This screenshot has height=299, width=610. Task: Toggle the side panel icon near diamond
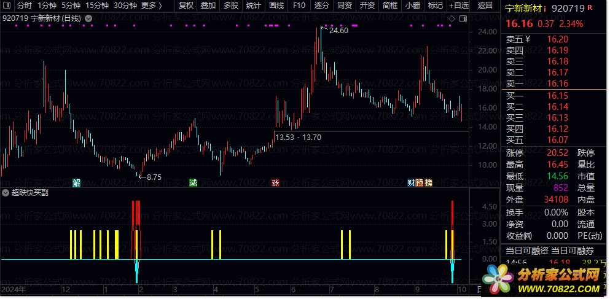click(463, 18)
